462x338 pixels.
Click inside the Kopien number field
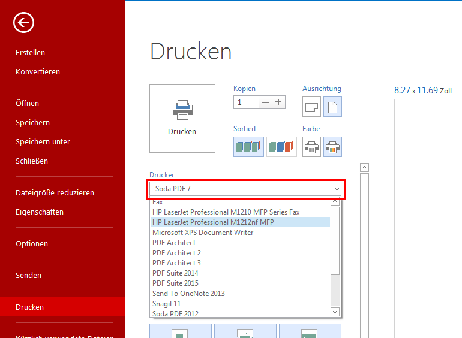246,102
